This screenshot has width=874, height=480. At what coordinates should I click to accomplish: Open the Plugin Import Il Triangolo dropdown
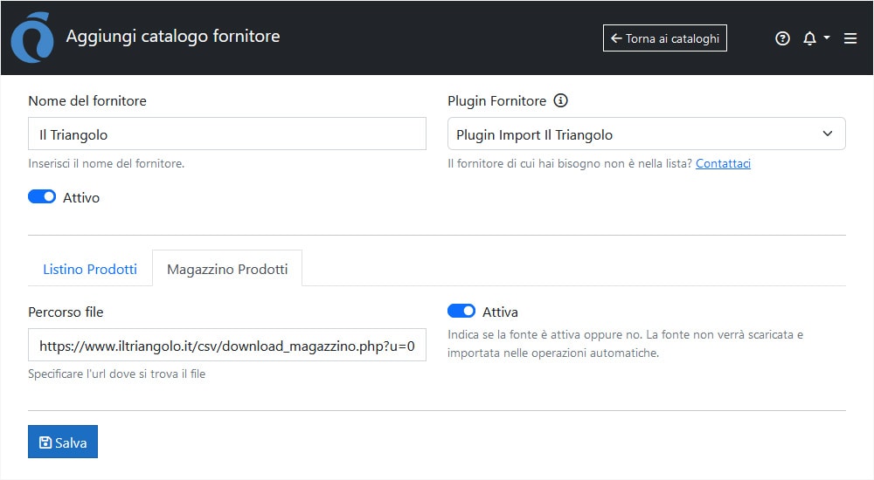pos(646,134)
